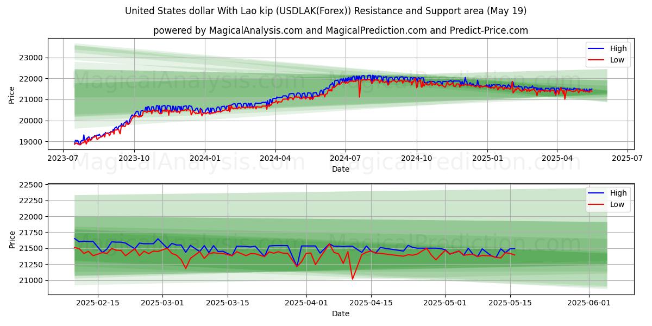
Task: Click the bottom chart's y-axis label '22000'
Action: [32, 217]
